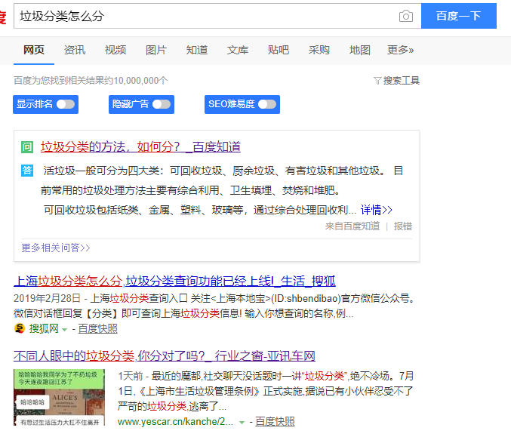This screenshot has width=511, height=437.
Task: Open 搜索工具 filter options
Action: (x=401, y=81)
